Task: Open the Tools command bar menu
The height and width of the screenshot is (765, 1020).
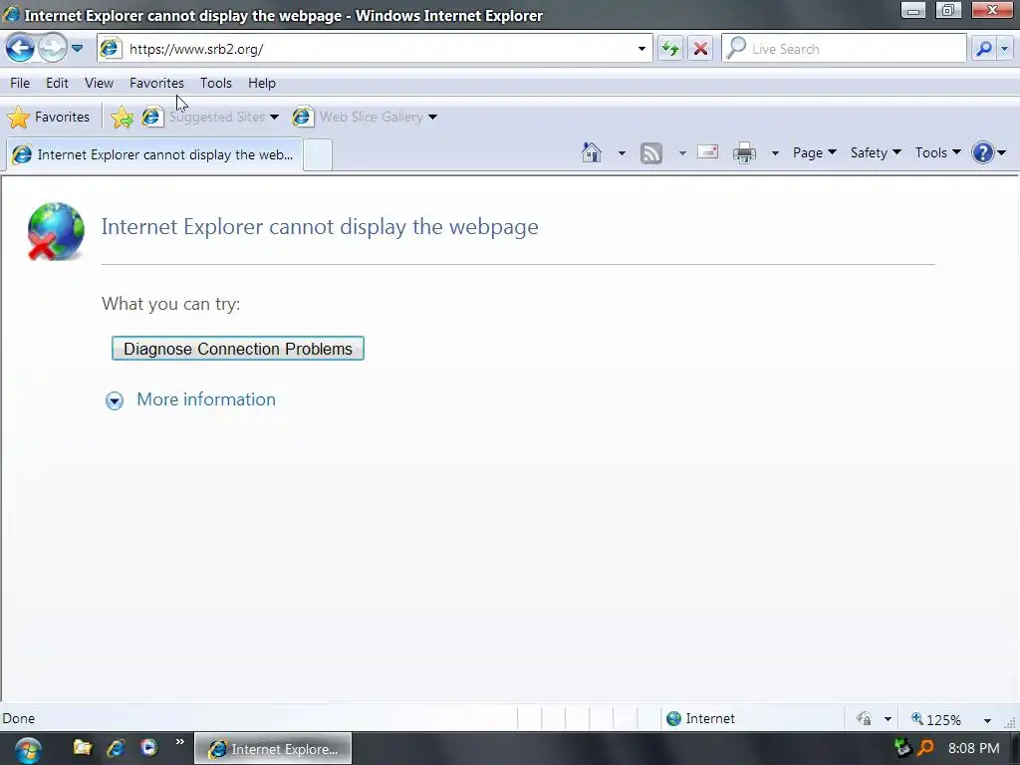Action: [938, 152]
